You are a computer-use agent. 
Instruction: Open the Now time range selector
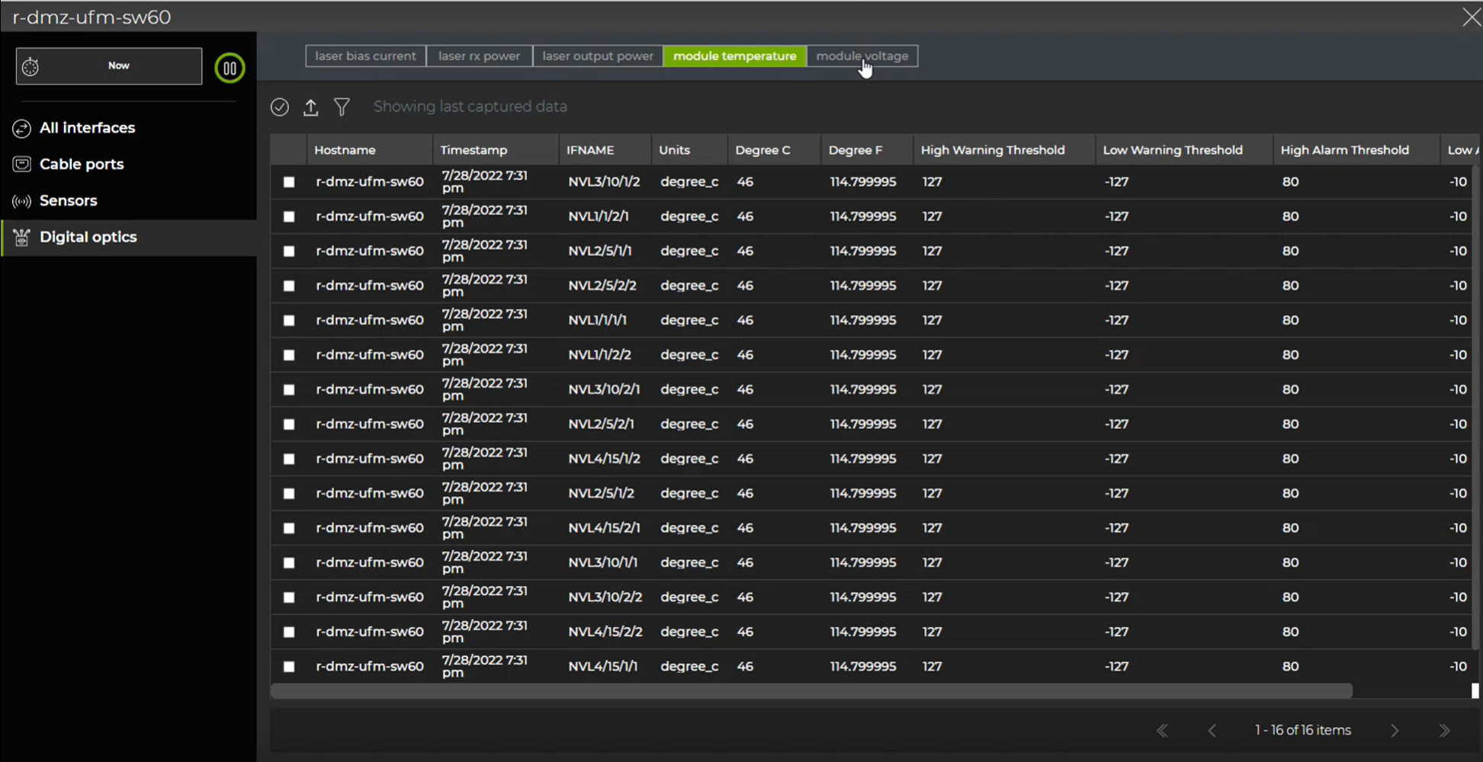[x=118, y=66]
